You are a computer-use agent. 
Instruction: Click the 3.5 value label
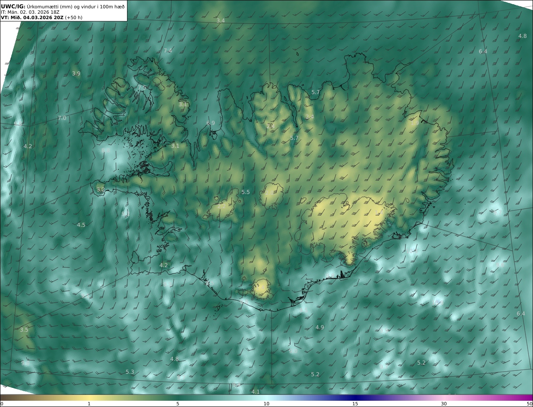[x=24, y=330]
